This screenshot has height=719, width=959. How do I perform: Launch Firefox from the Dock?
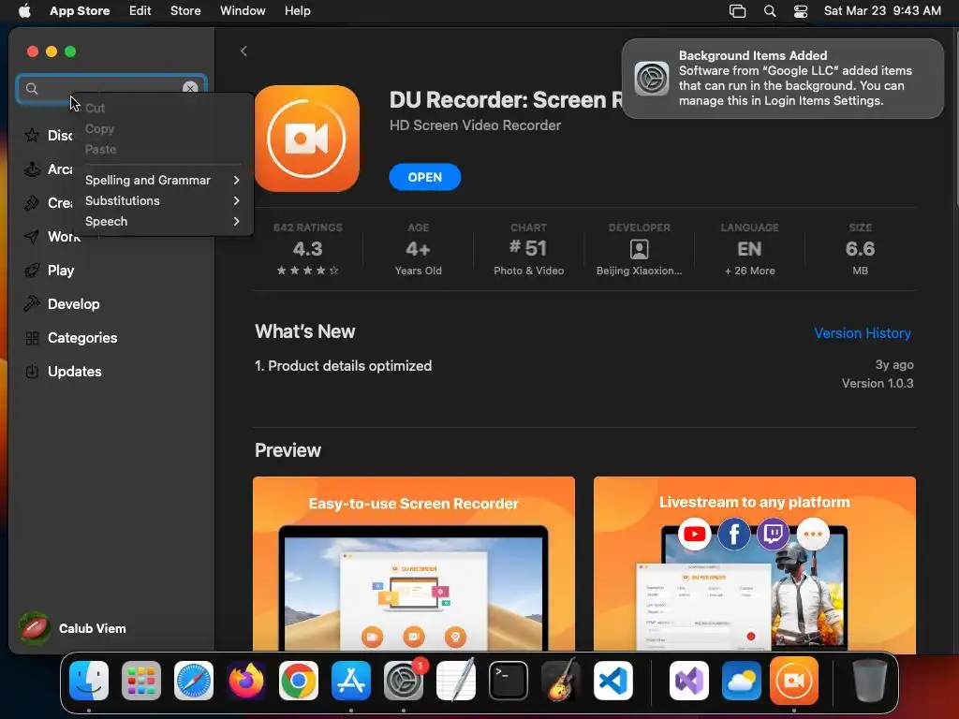click(x=246, y=681)
